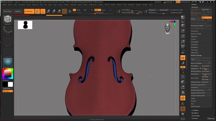The image size is (216, 121).
Task: Enable Rgb mode
Action: click(85, 10)
